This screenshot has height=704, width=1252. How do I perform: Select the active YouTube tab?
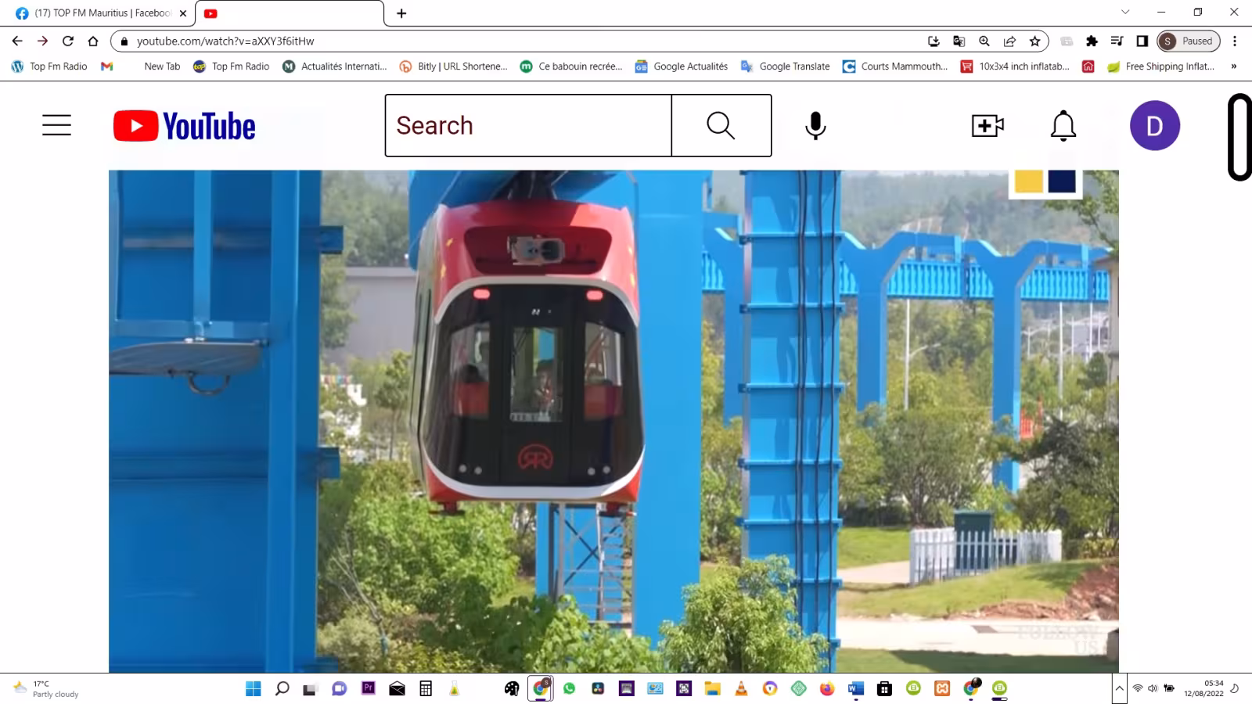pos(290,13)
